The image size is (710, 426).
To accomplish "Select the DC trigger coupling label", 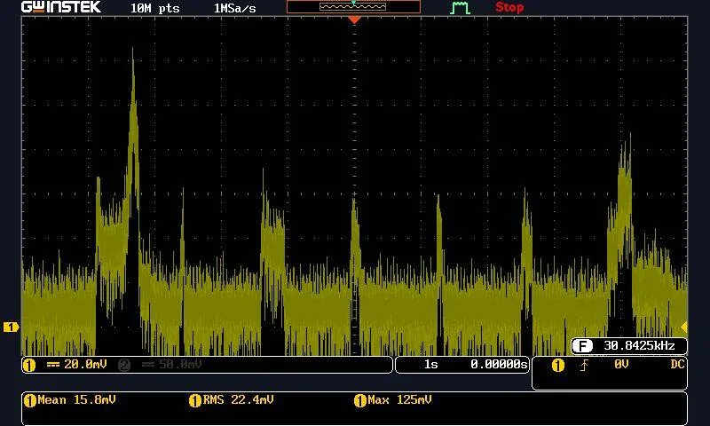I will click(677, 365).
